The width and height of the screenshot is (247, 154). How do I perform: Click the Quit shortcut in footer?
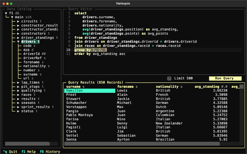pyautogui.click(x=10, y=152)
